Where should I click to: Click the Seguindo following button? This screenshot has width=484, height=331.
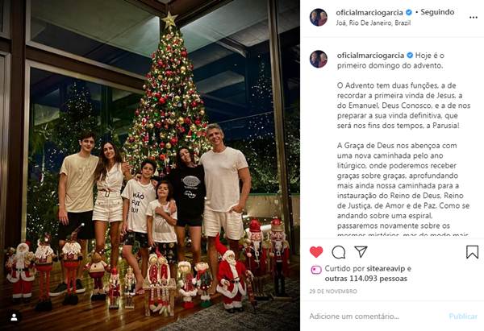coord(437,12)
